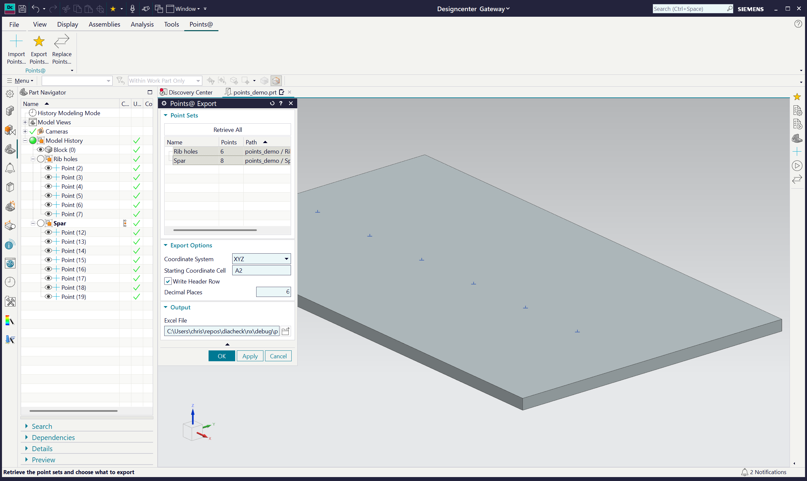This screenshot has width=807, height=481.
Task: Open dialog settings gear in Points@ Export
Action: tap(164, 103)
